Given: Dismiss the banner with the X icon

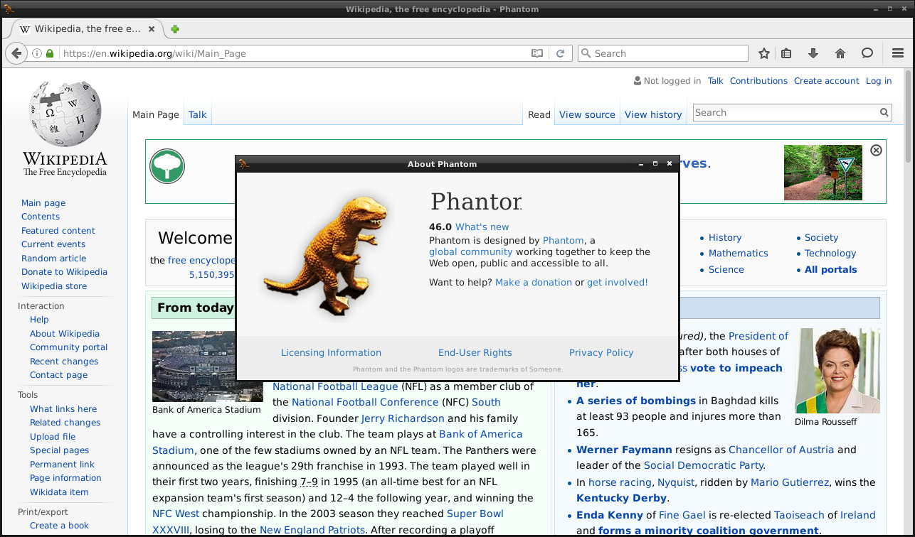Looking at the screenshot, I should pyautogui.click(x=876, y=150).
